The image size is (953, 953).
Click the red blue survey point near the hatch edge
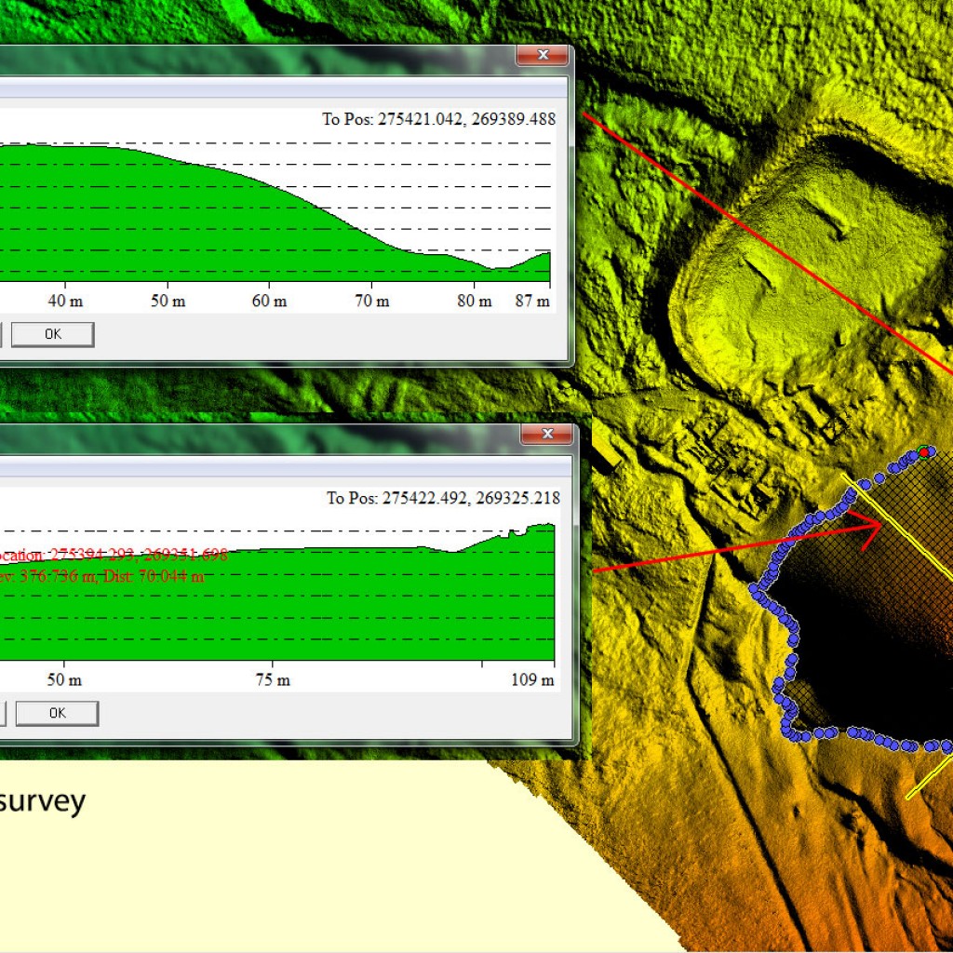click(x=923, y=451)
